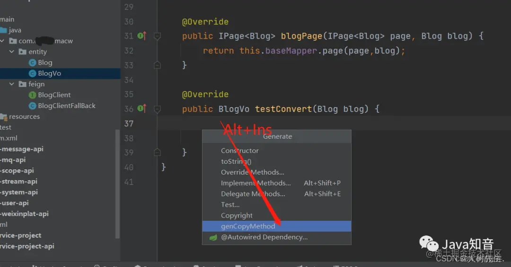511x267 pixels.
Task: Click the feign package folder icon
Action: click(23, 84)
